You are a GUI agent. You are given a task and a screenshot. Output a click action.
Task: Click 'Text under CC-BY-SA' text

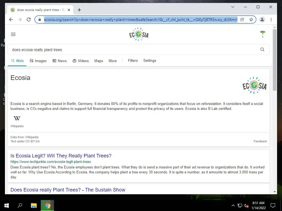click(25, 141)
